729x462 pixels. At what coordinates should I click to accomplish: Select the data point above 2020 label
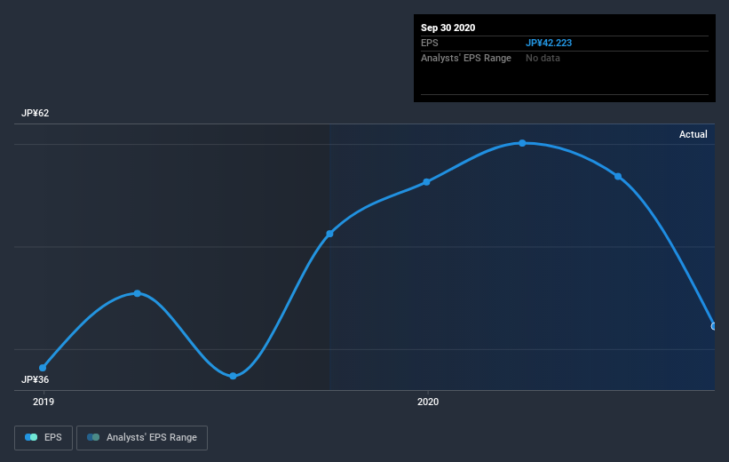click(426, 182)
